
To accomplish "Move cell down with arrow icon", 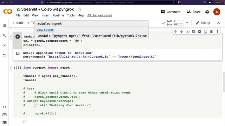I will coord(182,31).
